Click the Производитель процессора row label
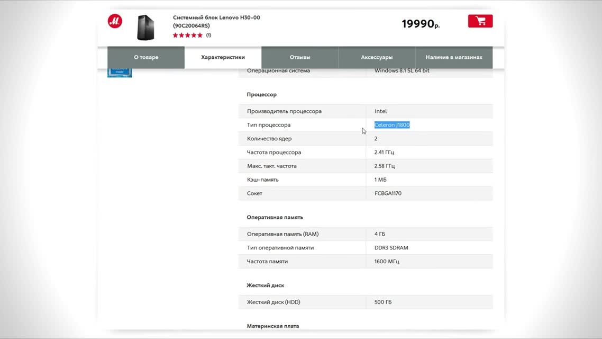602x339 pixels. click(x=284, y=111)
